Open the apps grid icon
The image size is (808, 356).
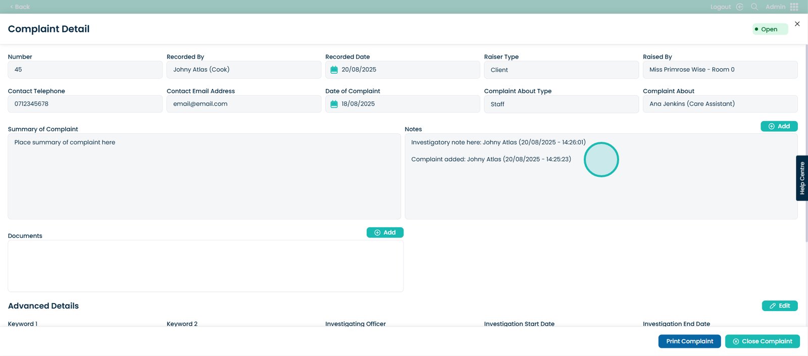point(794,7)
